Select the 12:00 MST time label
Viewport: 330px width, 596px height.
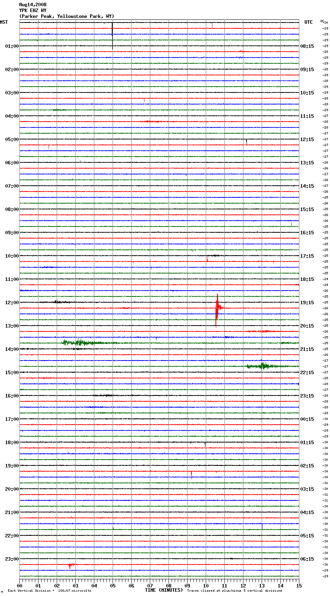click(x=12, y=303)
